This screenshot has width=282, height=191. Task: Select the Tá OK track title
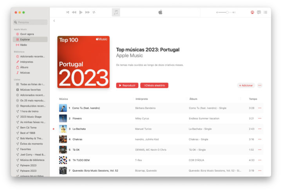pos(76,150)
